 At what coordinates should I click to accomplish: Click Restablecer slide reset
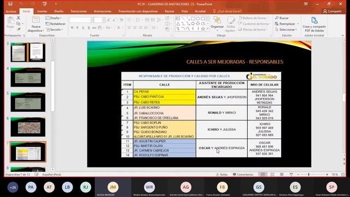point(56,24)
